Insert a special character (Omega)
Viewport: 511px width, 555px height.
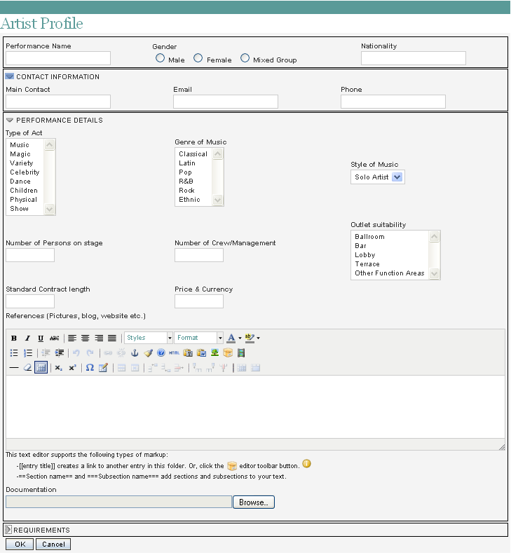click(90, 368)
